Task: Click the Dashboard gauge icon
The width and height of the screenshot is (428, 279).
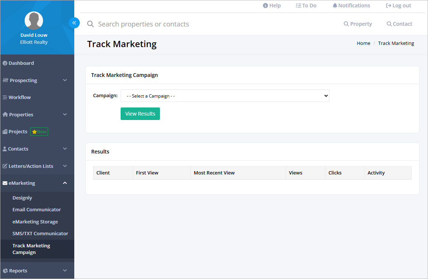Action: 5,63
